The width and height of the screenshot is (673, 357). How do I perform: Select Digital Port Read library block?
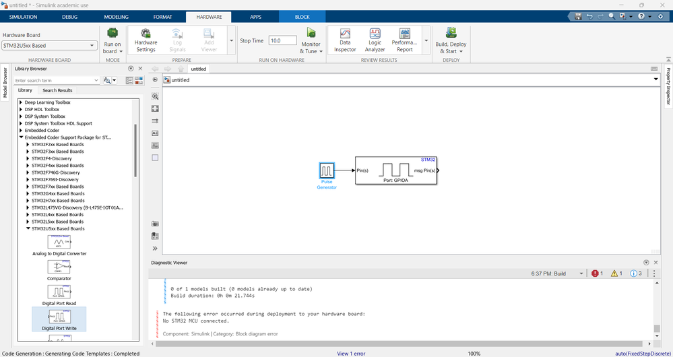coord(59,295)
